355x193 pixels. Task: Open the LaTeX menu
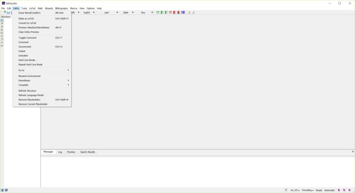click(x=32, y=8)
